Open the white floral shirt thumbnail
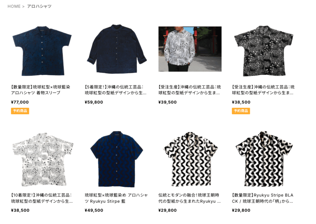 point(42,159)
